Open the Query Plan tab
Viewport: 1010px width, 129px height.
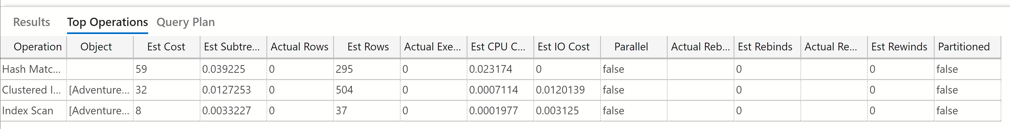click(x=185, y=22)
